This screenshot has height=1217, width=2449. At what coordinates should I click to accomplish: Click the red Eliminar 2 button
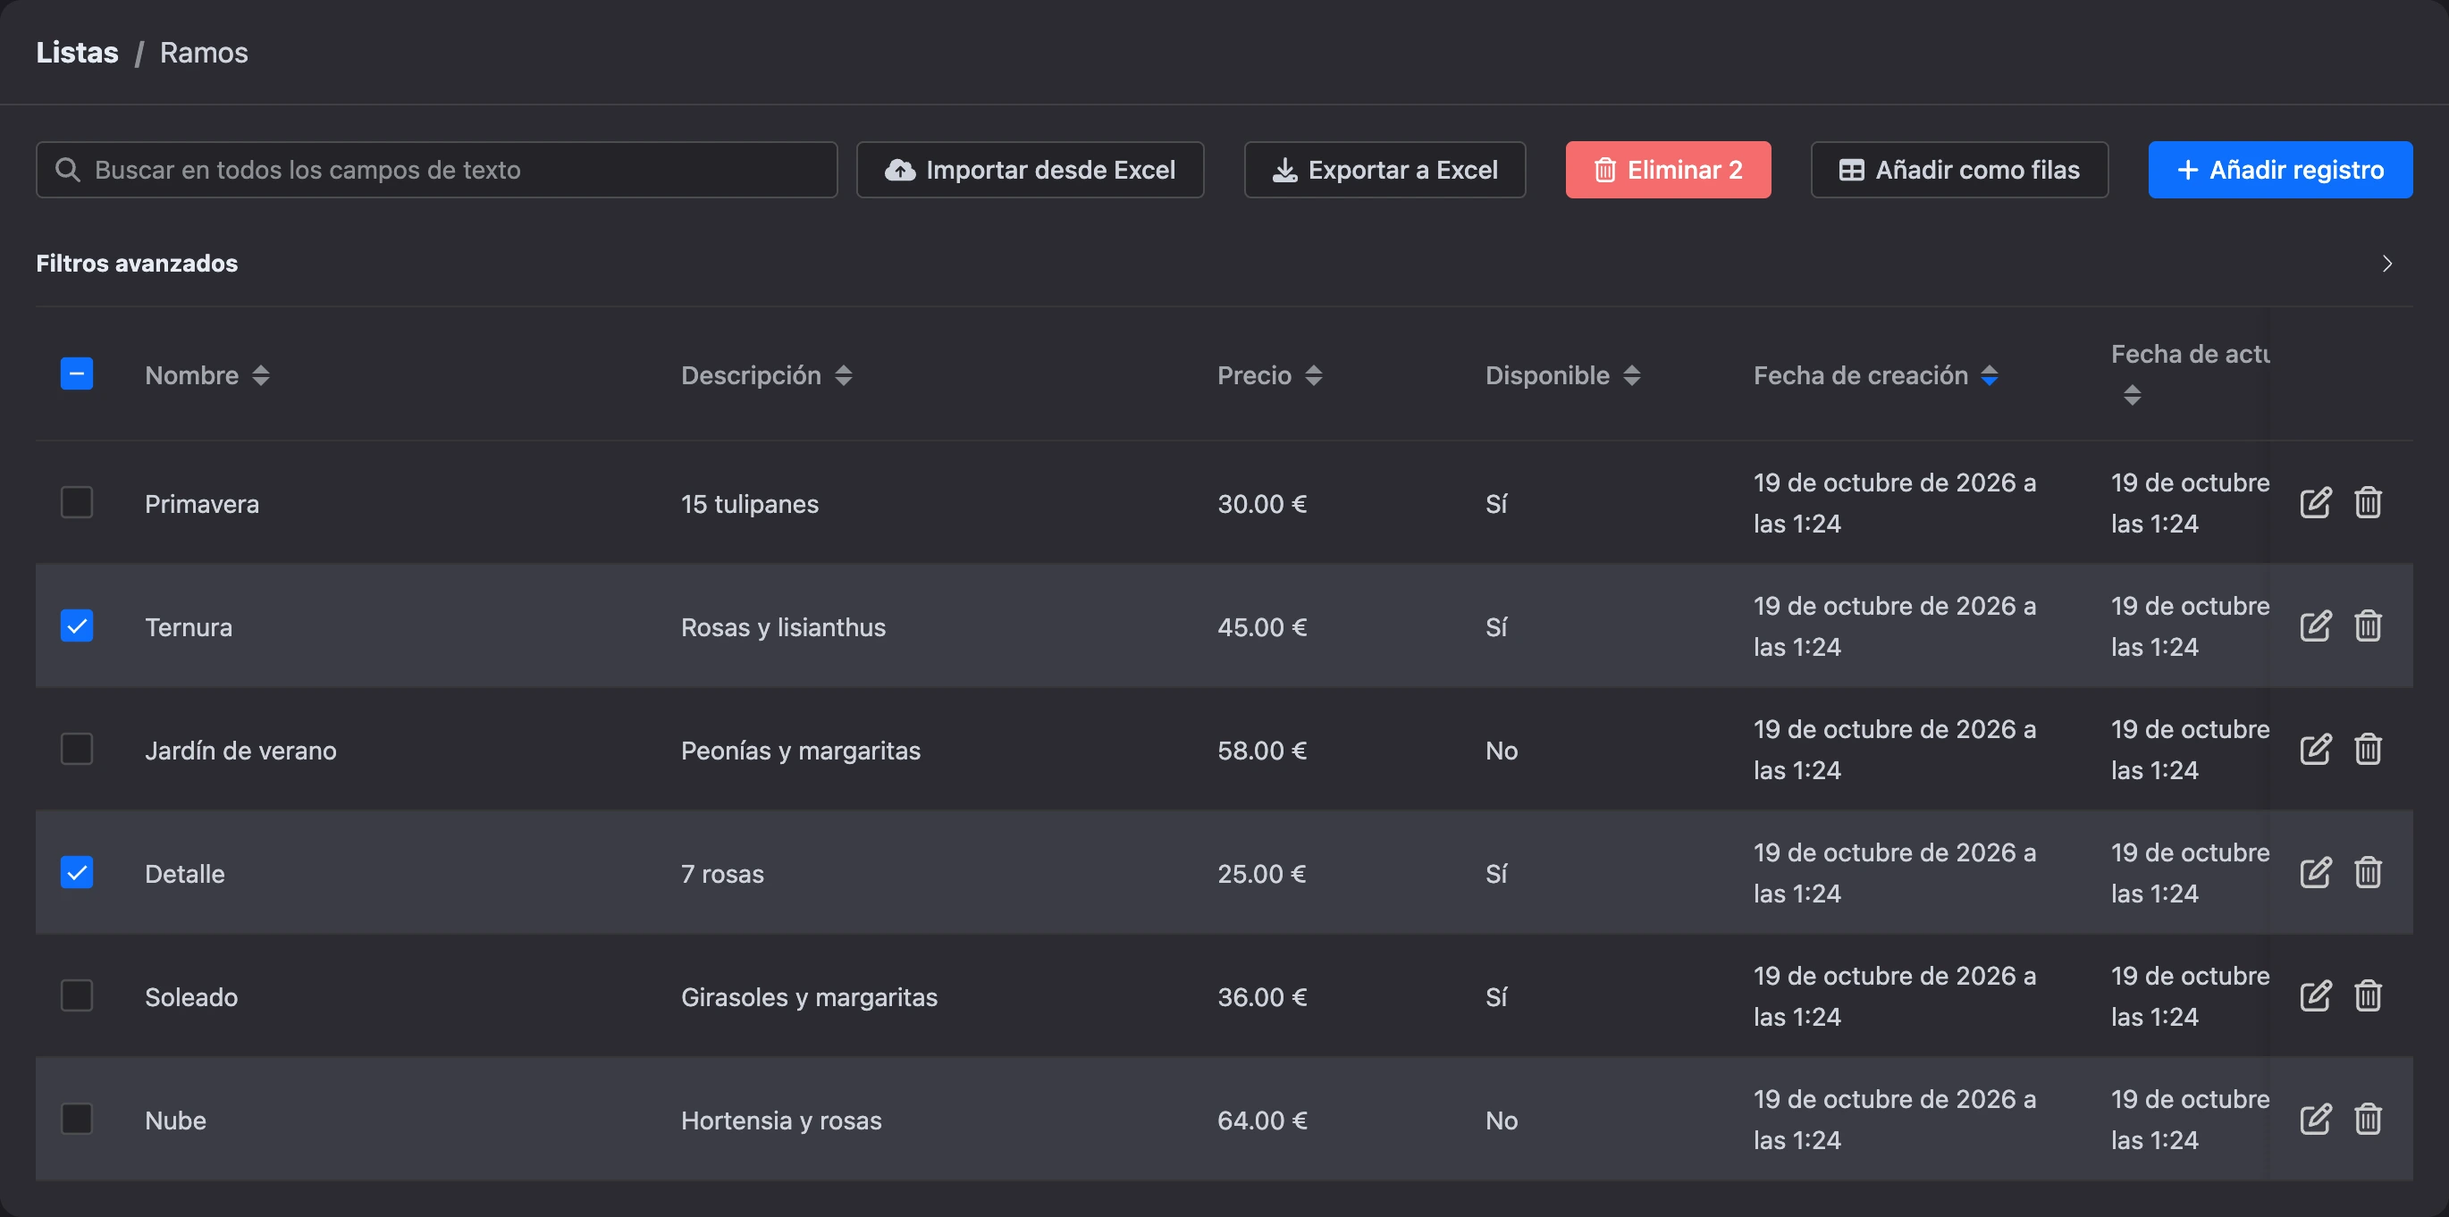tap(1668, 170)
